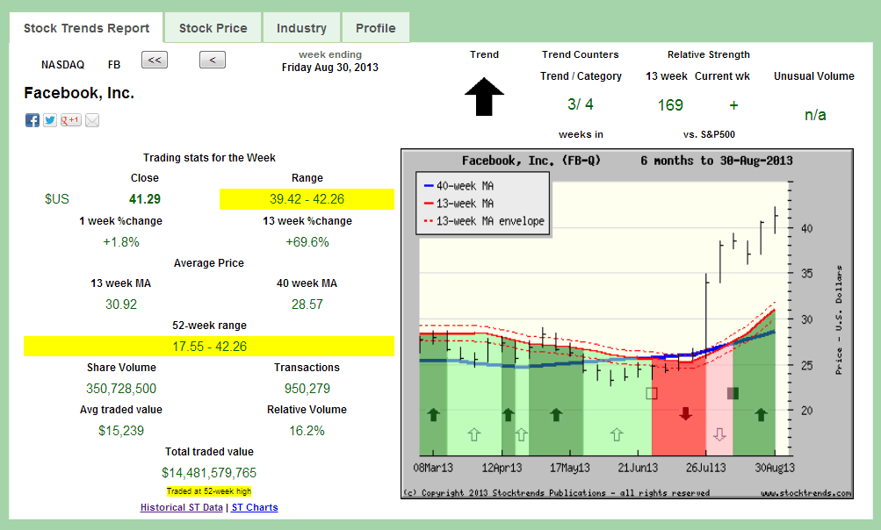Click the 13 week MA value "30.92"

tap(121, 304)
